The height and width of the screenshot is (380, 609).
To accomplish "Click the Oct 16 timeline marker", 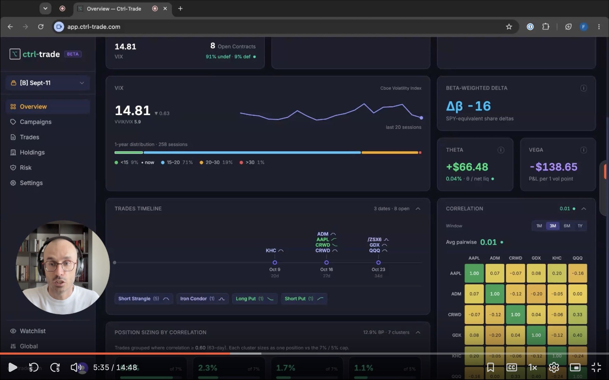I will [x=326, y=262].
